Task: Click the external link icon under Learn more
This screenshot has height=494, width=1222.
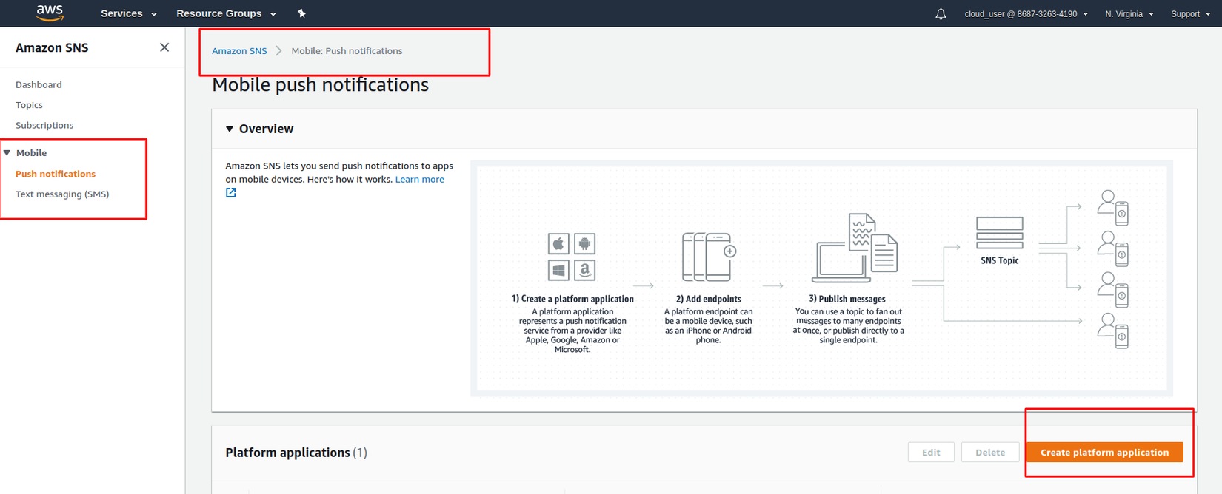Action: click(231, 193)
